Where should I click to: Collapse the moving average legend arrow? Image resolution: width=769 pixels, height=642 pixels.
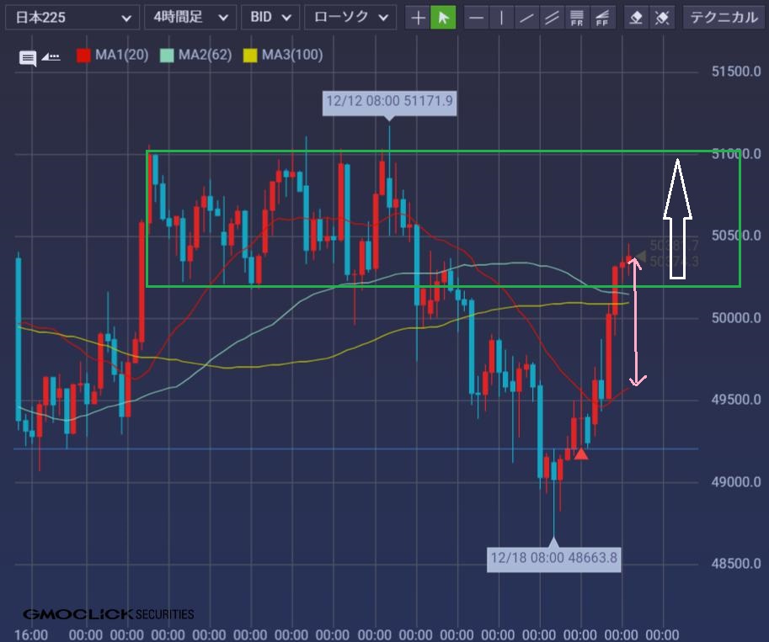pyautogui.click(x=51, y=57)
